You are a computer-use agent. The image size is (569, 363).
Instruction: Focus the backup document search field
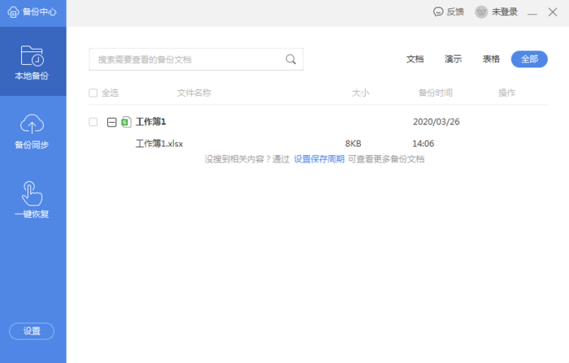(x=196, y=59)
